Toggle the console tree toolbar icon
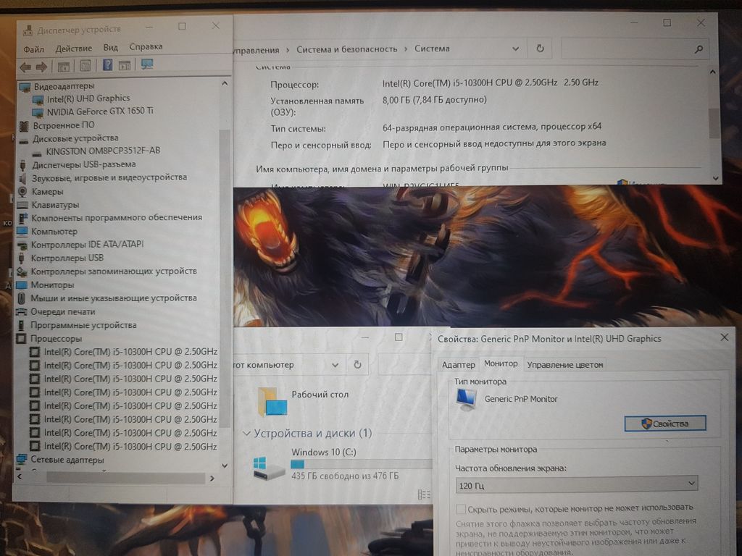Viewport: 742px width, 556px height. 64,67
